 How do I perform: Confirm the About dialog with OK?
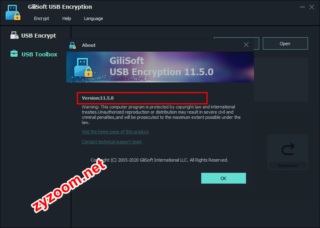pyautogui.click(x=224, y=178)
